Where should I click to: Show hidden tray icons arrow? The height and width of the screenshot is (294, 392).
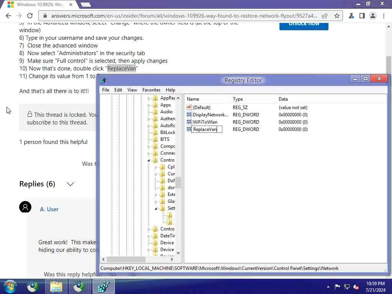328,286
